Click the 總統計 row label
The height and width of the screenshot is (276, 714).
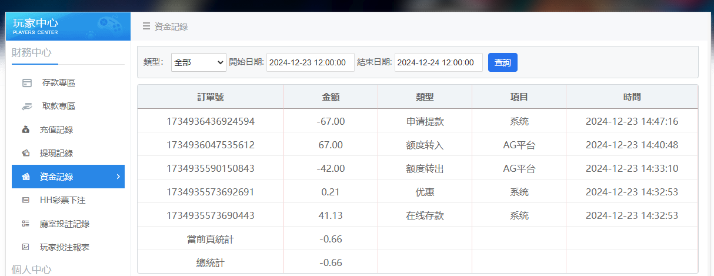[x=211, y=262]
